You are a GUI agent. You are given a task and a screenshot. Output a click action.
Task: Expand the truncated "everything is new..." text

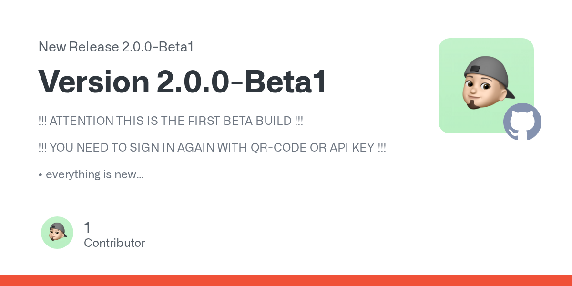tap(95, 174)
